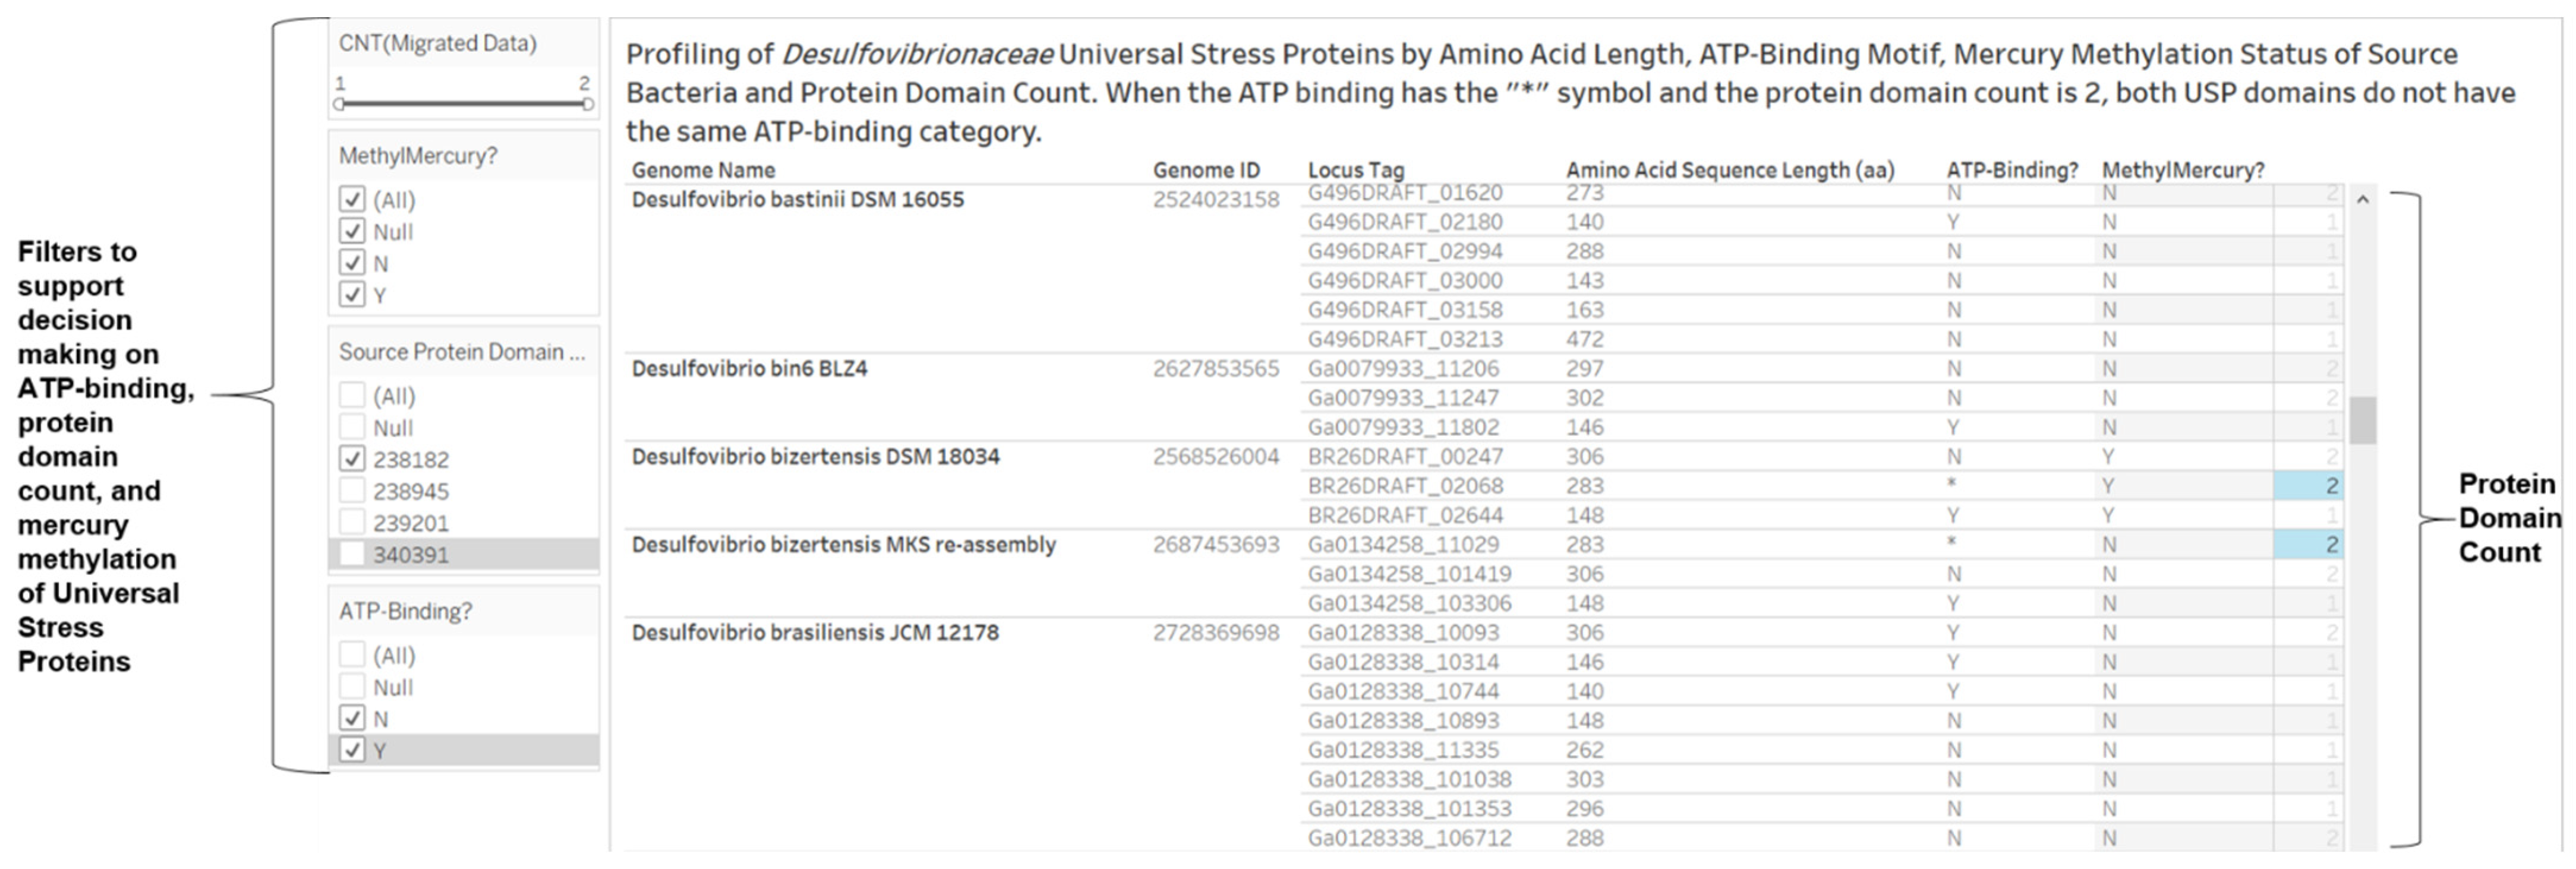Uncheck N in the ATP-Binding? filter
Viewport: 2576px width, 869px height.
(352, 718)
